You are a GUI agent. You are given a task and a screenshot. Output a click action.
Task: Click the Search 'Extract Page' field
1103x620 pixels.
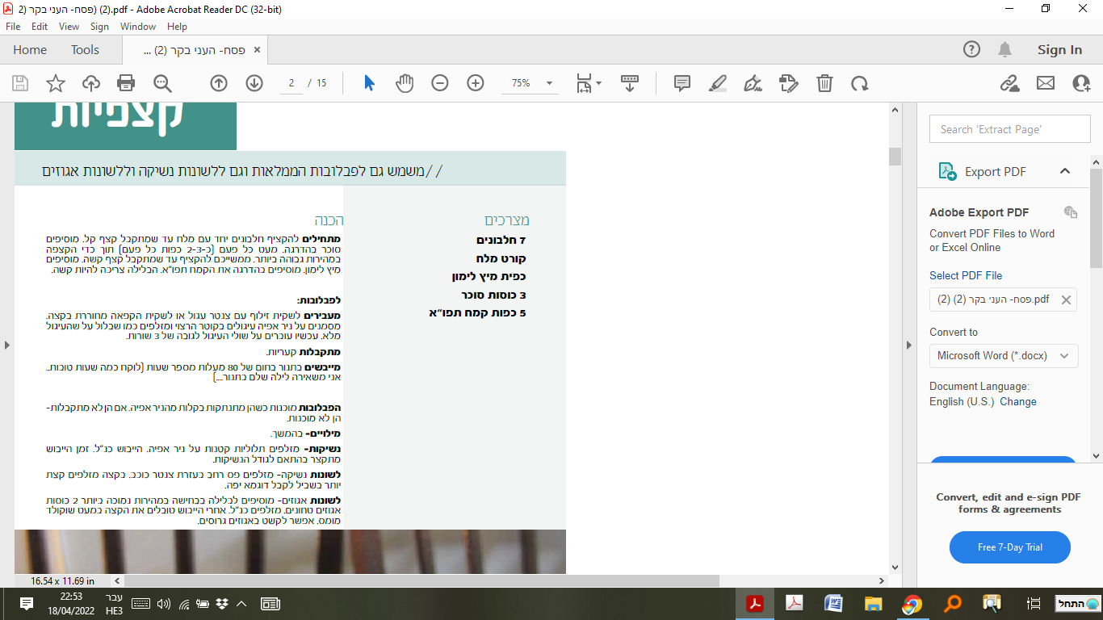coord(1010,129)
